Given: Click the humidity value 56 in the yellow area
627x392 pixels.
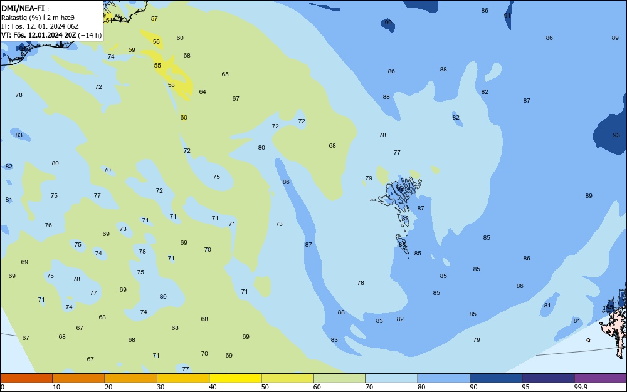Looking at the screenshot, I should pyautogui.click(x=156, y=41).
